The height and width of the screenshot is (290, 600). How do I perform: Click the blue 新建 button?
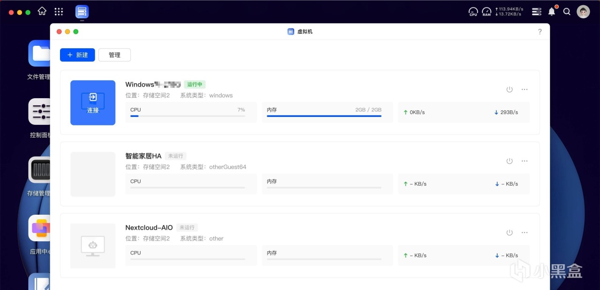[77, 55]
